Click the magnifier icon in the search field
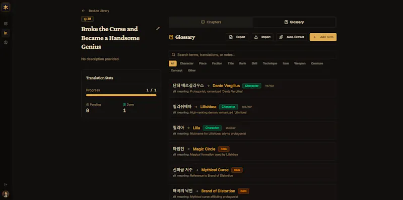The image size is (403, 200). 173,55
